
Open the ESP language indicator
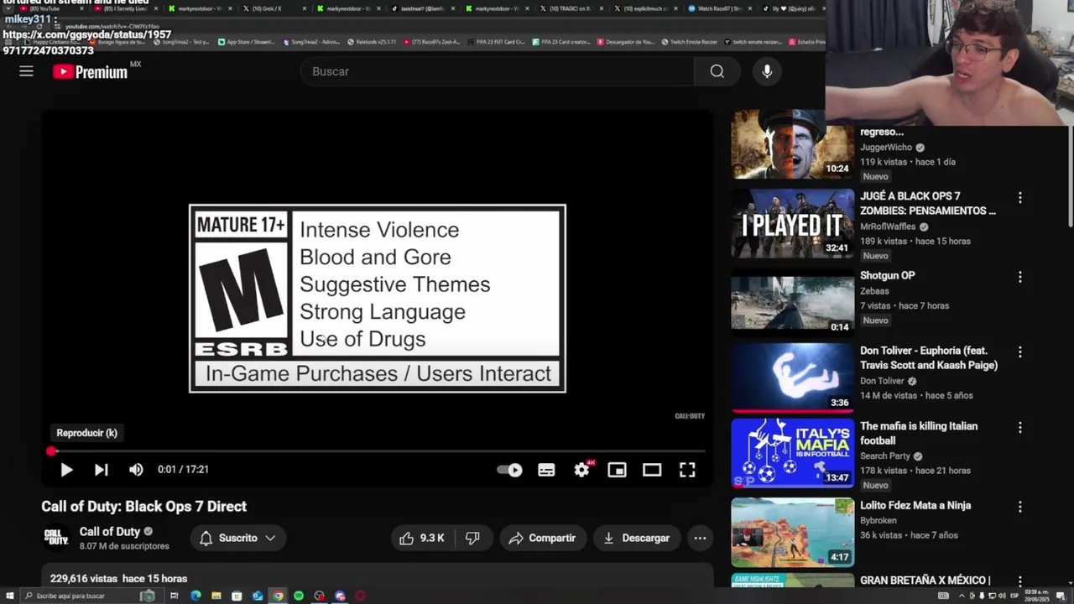(x=1014, y=596)
